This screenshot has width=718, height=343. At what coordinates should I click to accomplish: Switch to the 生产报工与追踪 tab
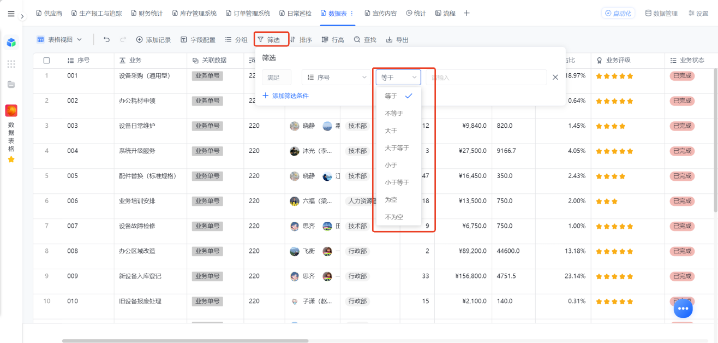tap(97, 13)
